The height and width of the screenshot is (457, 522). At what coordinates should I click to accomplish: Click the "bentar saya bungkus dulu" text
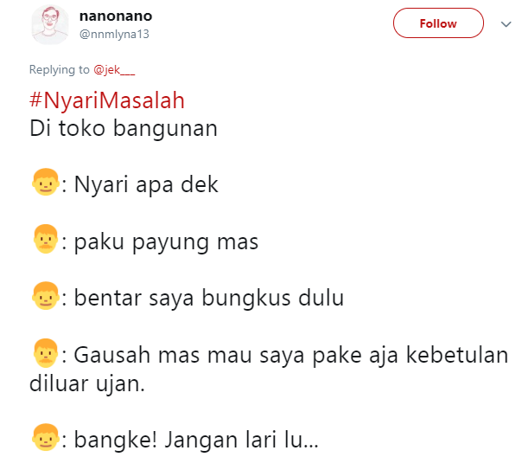pyautogui.click(x=208, y=299)
